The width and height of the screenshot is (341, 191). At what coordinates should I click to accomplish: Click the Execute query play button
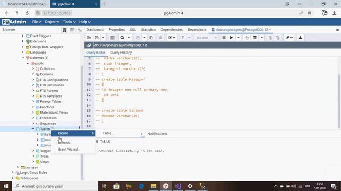coord(231,38)
